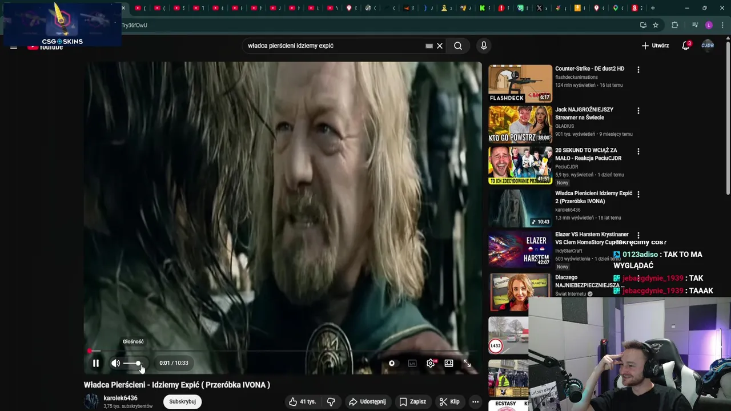
Task: Dislike the video with thumbs down
Action: [331, 401]
